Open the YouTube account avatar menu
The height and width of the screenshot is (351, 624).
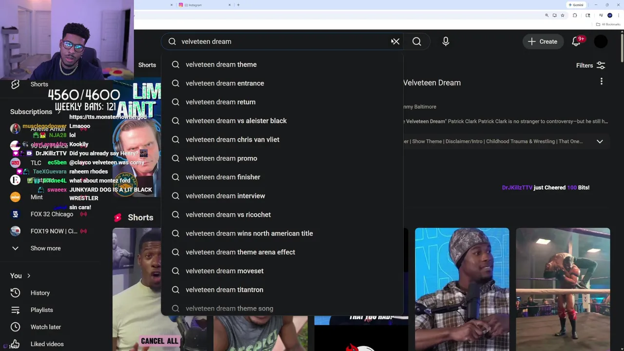[601, 41]
